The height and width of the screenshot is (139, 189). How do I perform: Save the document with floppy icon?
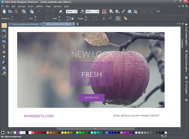pyautogui.click(x=16, y=12)
